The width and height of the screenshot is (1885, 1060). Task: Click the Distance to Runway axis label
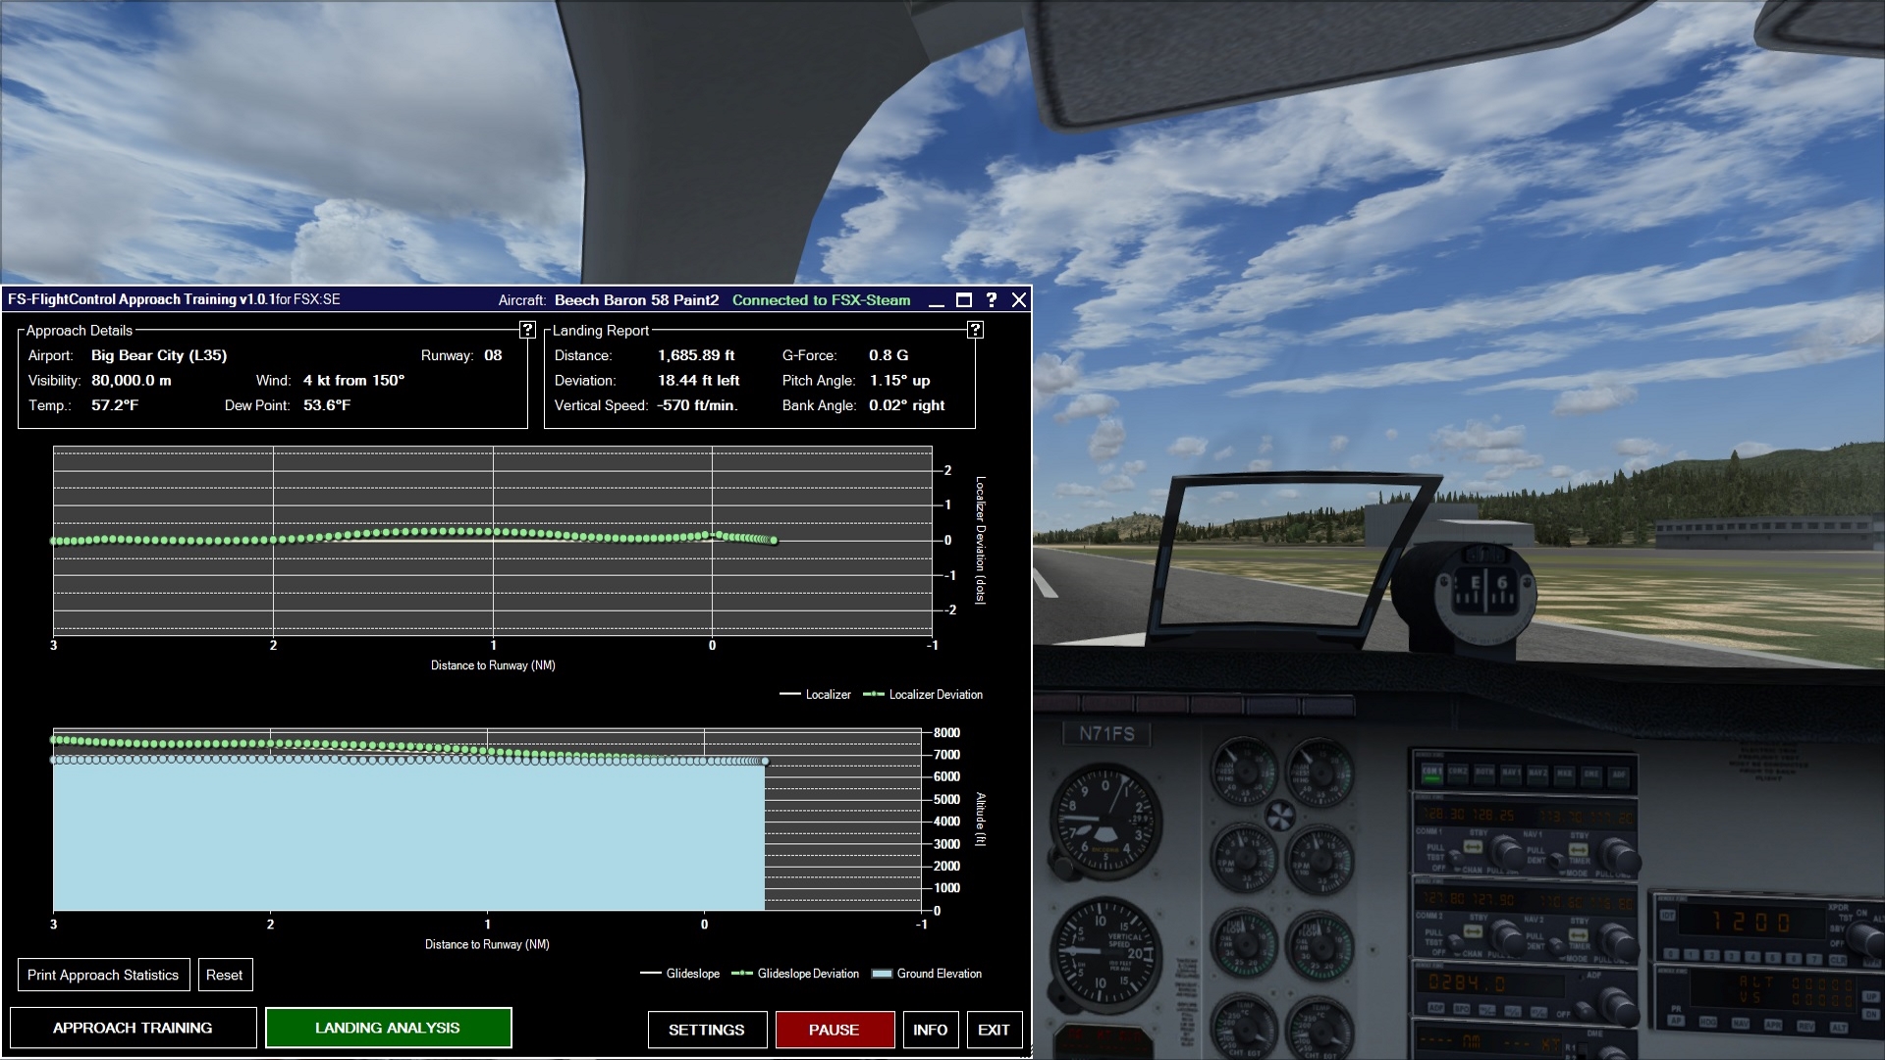tap(492, 665)
